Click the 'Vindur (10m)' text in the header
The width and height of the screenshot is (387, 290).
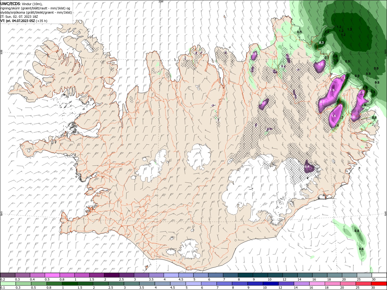tap(32, 4)
